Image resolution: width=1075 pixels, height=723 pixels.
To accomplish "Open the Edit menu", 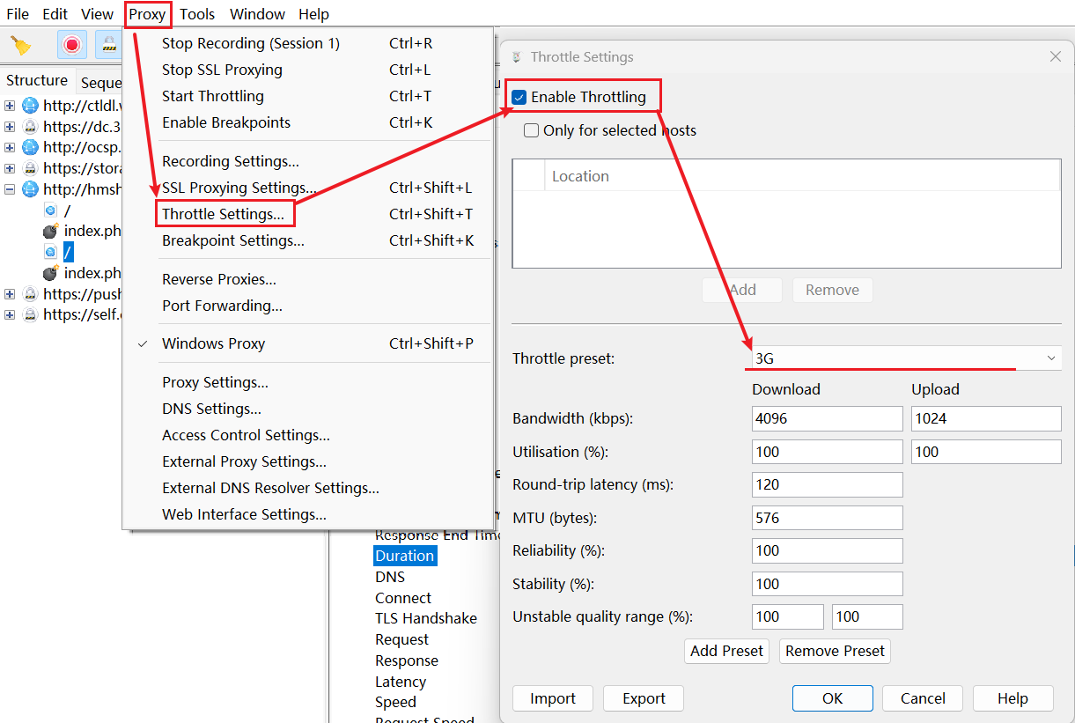I will pyautogui.click(x=55, y=14).
